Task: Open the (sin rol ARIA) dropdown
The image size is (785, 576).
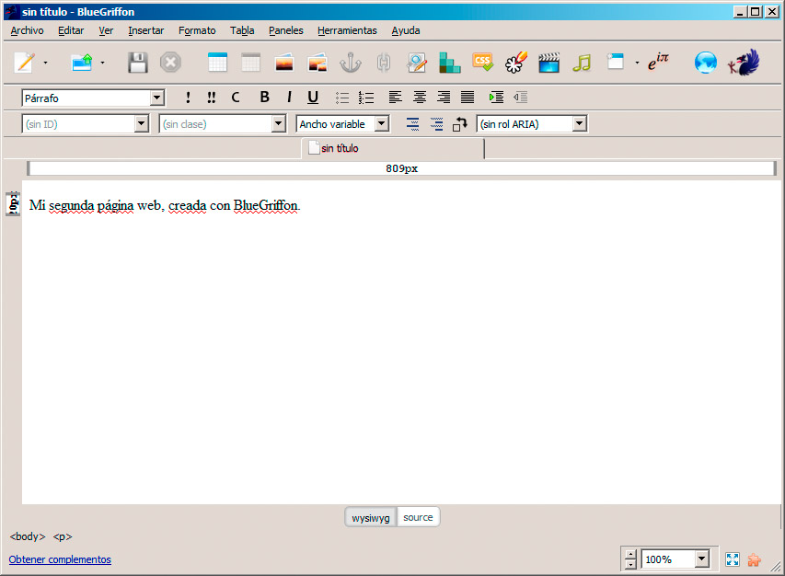Action: click(532, 123)
